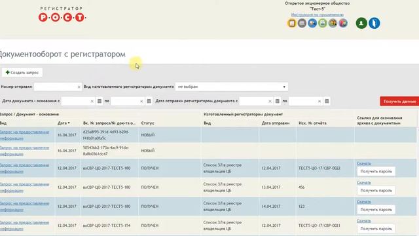This screenshot has height=236, width=419.
Task: Open the Инструкция по применению link
Action: pyautogui.click(x=317, y=14)
